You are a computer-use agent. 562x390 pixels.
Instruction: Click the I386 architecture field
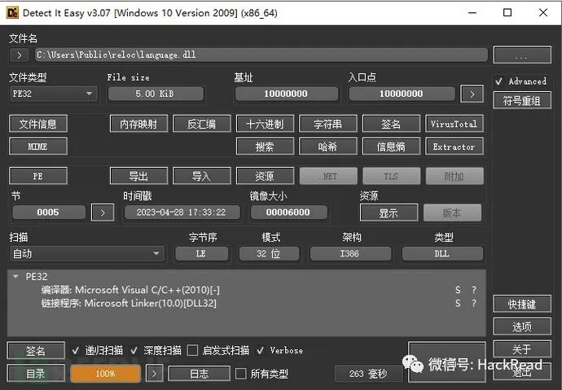coord(350,253)
